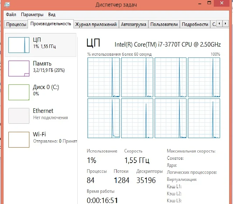
Task: Click the Память 3,2/15,9 ГБ (20%) label
Action: point(49,67)
